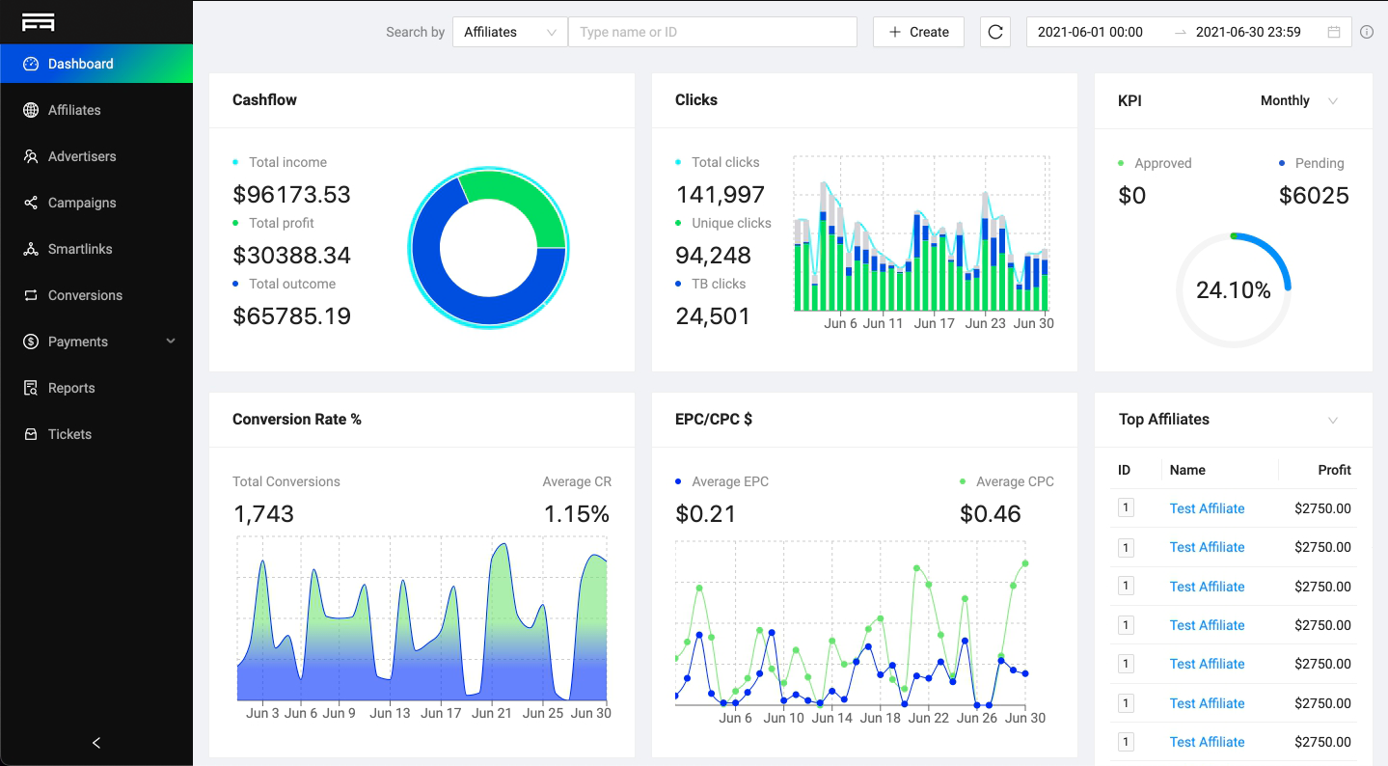
Task: Open the Reports section
Action: coord(96,388)
